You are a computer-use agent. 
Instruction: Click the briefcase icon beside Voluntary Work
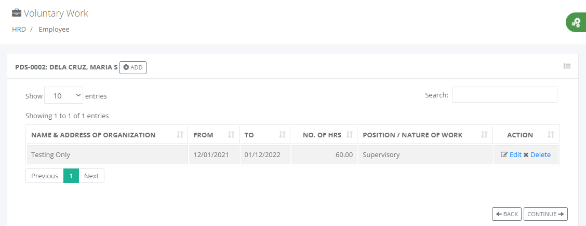pos(17,13)
